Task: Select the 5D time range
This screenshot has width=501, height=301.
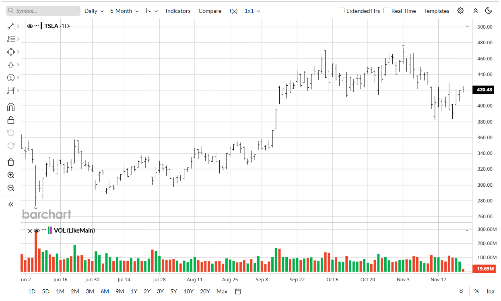Action: (x=46, y=291)
